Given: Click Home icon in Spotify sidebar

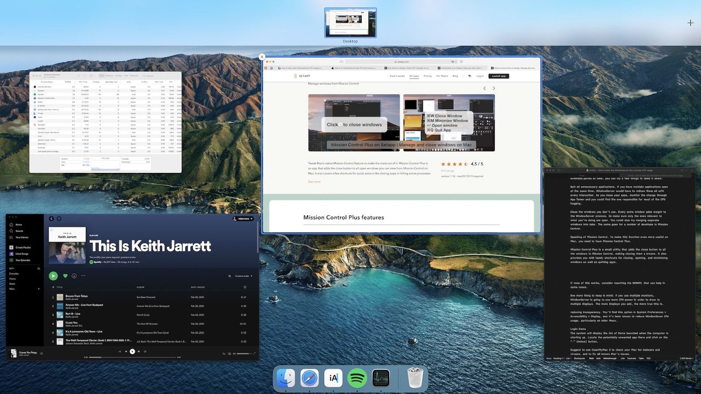Looking at the screenshot, I should pos(12,225).
